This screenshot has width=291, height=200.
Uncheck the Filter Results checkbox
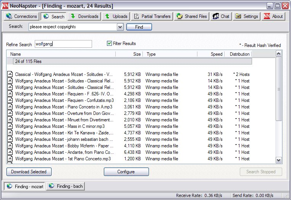tap(109, 44)
